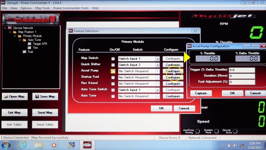Viewport: 266px width, 150px height.
Task: Open the Map Tools menu
Action: pos(42,8)
